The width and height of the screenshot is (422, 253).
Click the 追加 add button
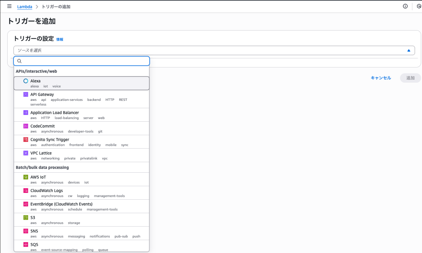(410, 78)
